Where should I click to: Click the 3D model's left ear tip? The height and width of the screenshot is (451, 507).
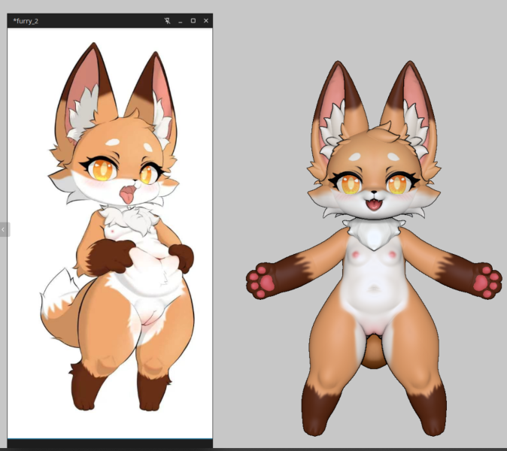coord(339,65)
